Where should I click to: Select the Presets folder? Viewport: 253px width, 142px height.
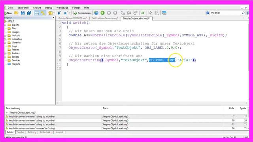pyautogui.click(x=15, y=50)
